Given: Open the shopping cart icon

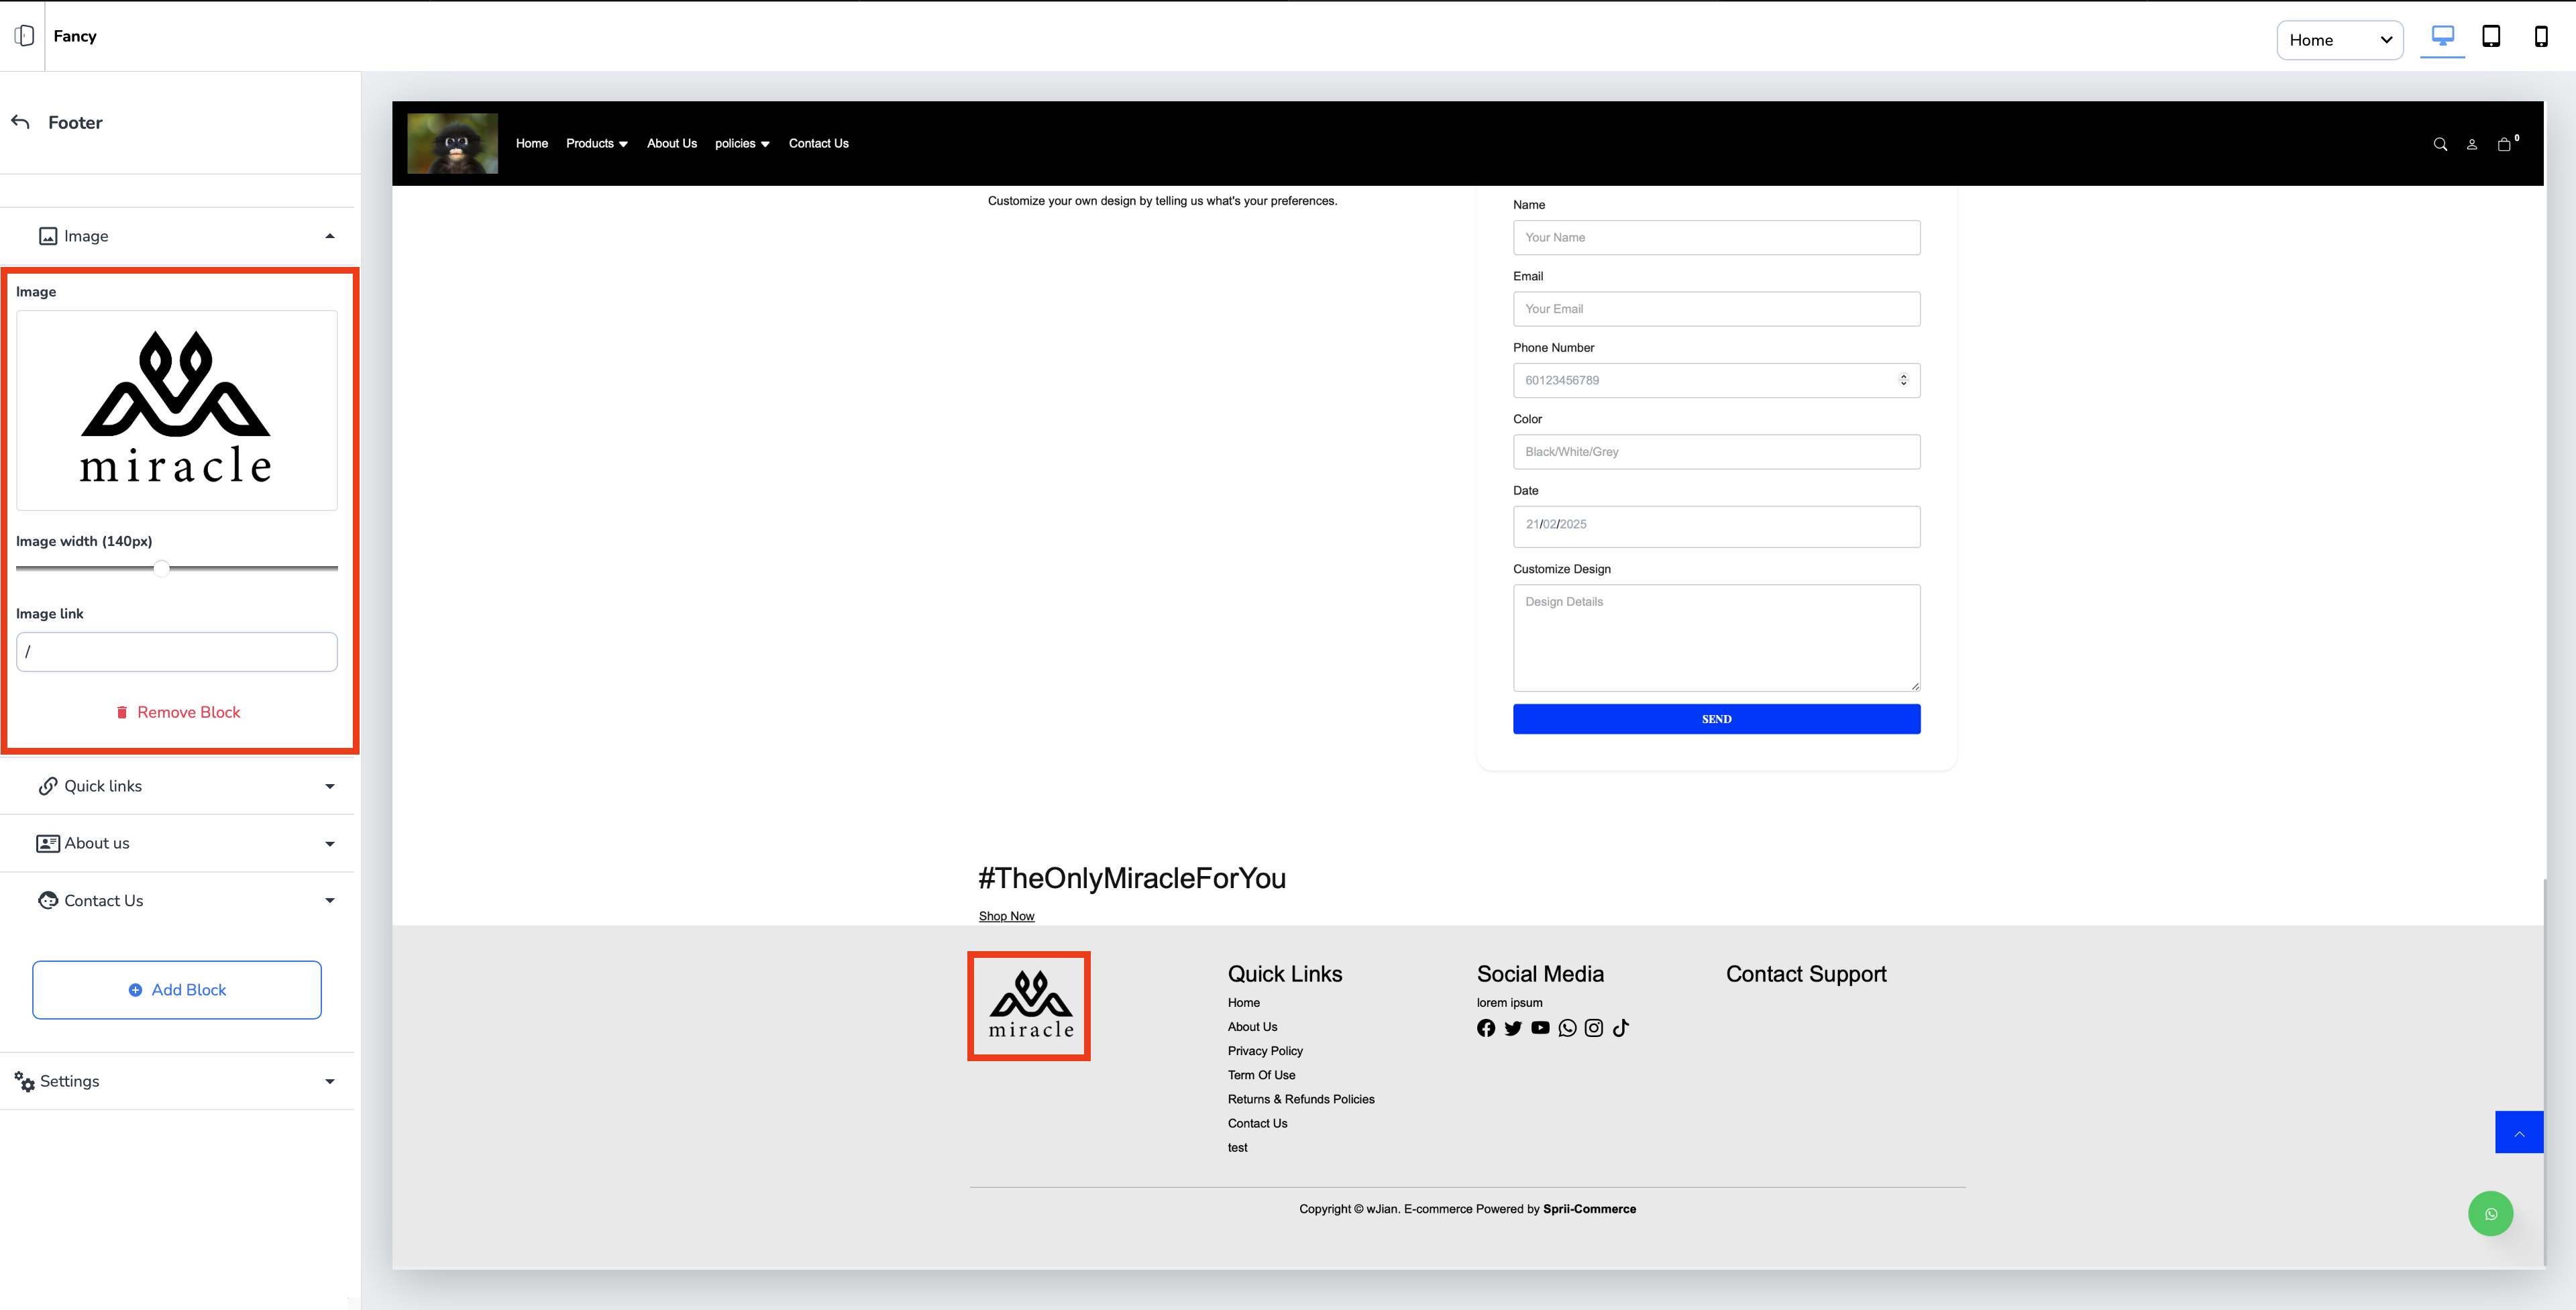Looking at the screenshot, I should click(x=2504, y=144).
